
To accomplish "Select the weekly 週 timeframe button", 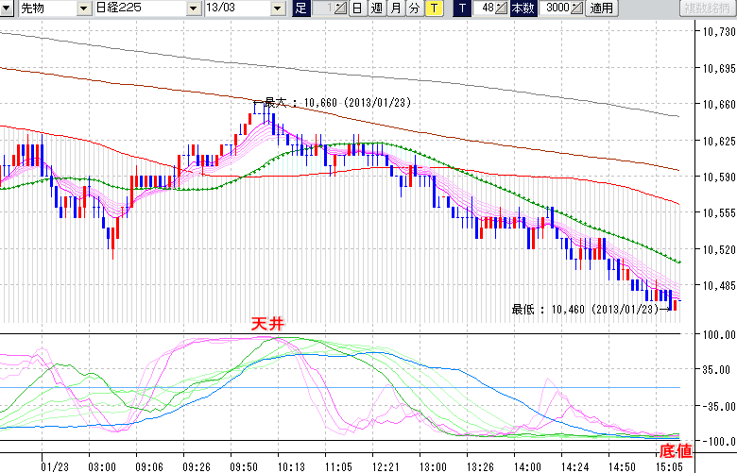I will (x=376, y=8).
